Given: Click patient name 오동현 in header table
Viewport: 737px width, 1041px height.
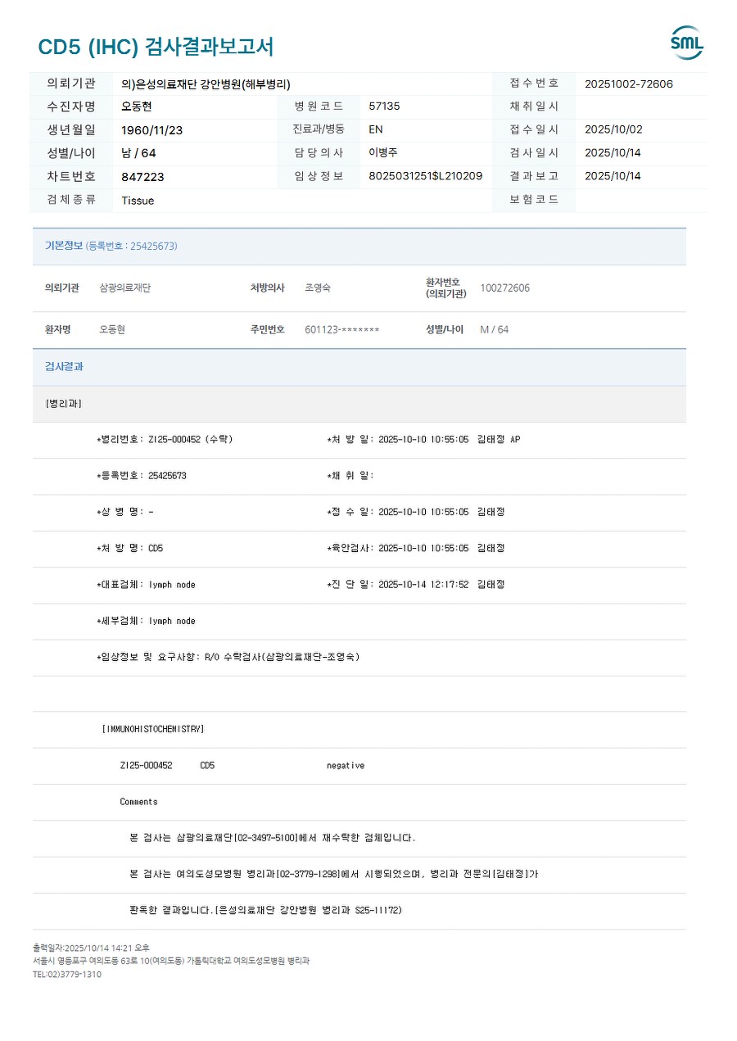Looking at the screenshot, I should click(137, 106).
